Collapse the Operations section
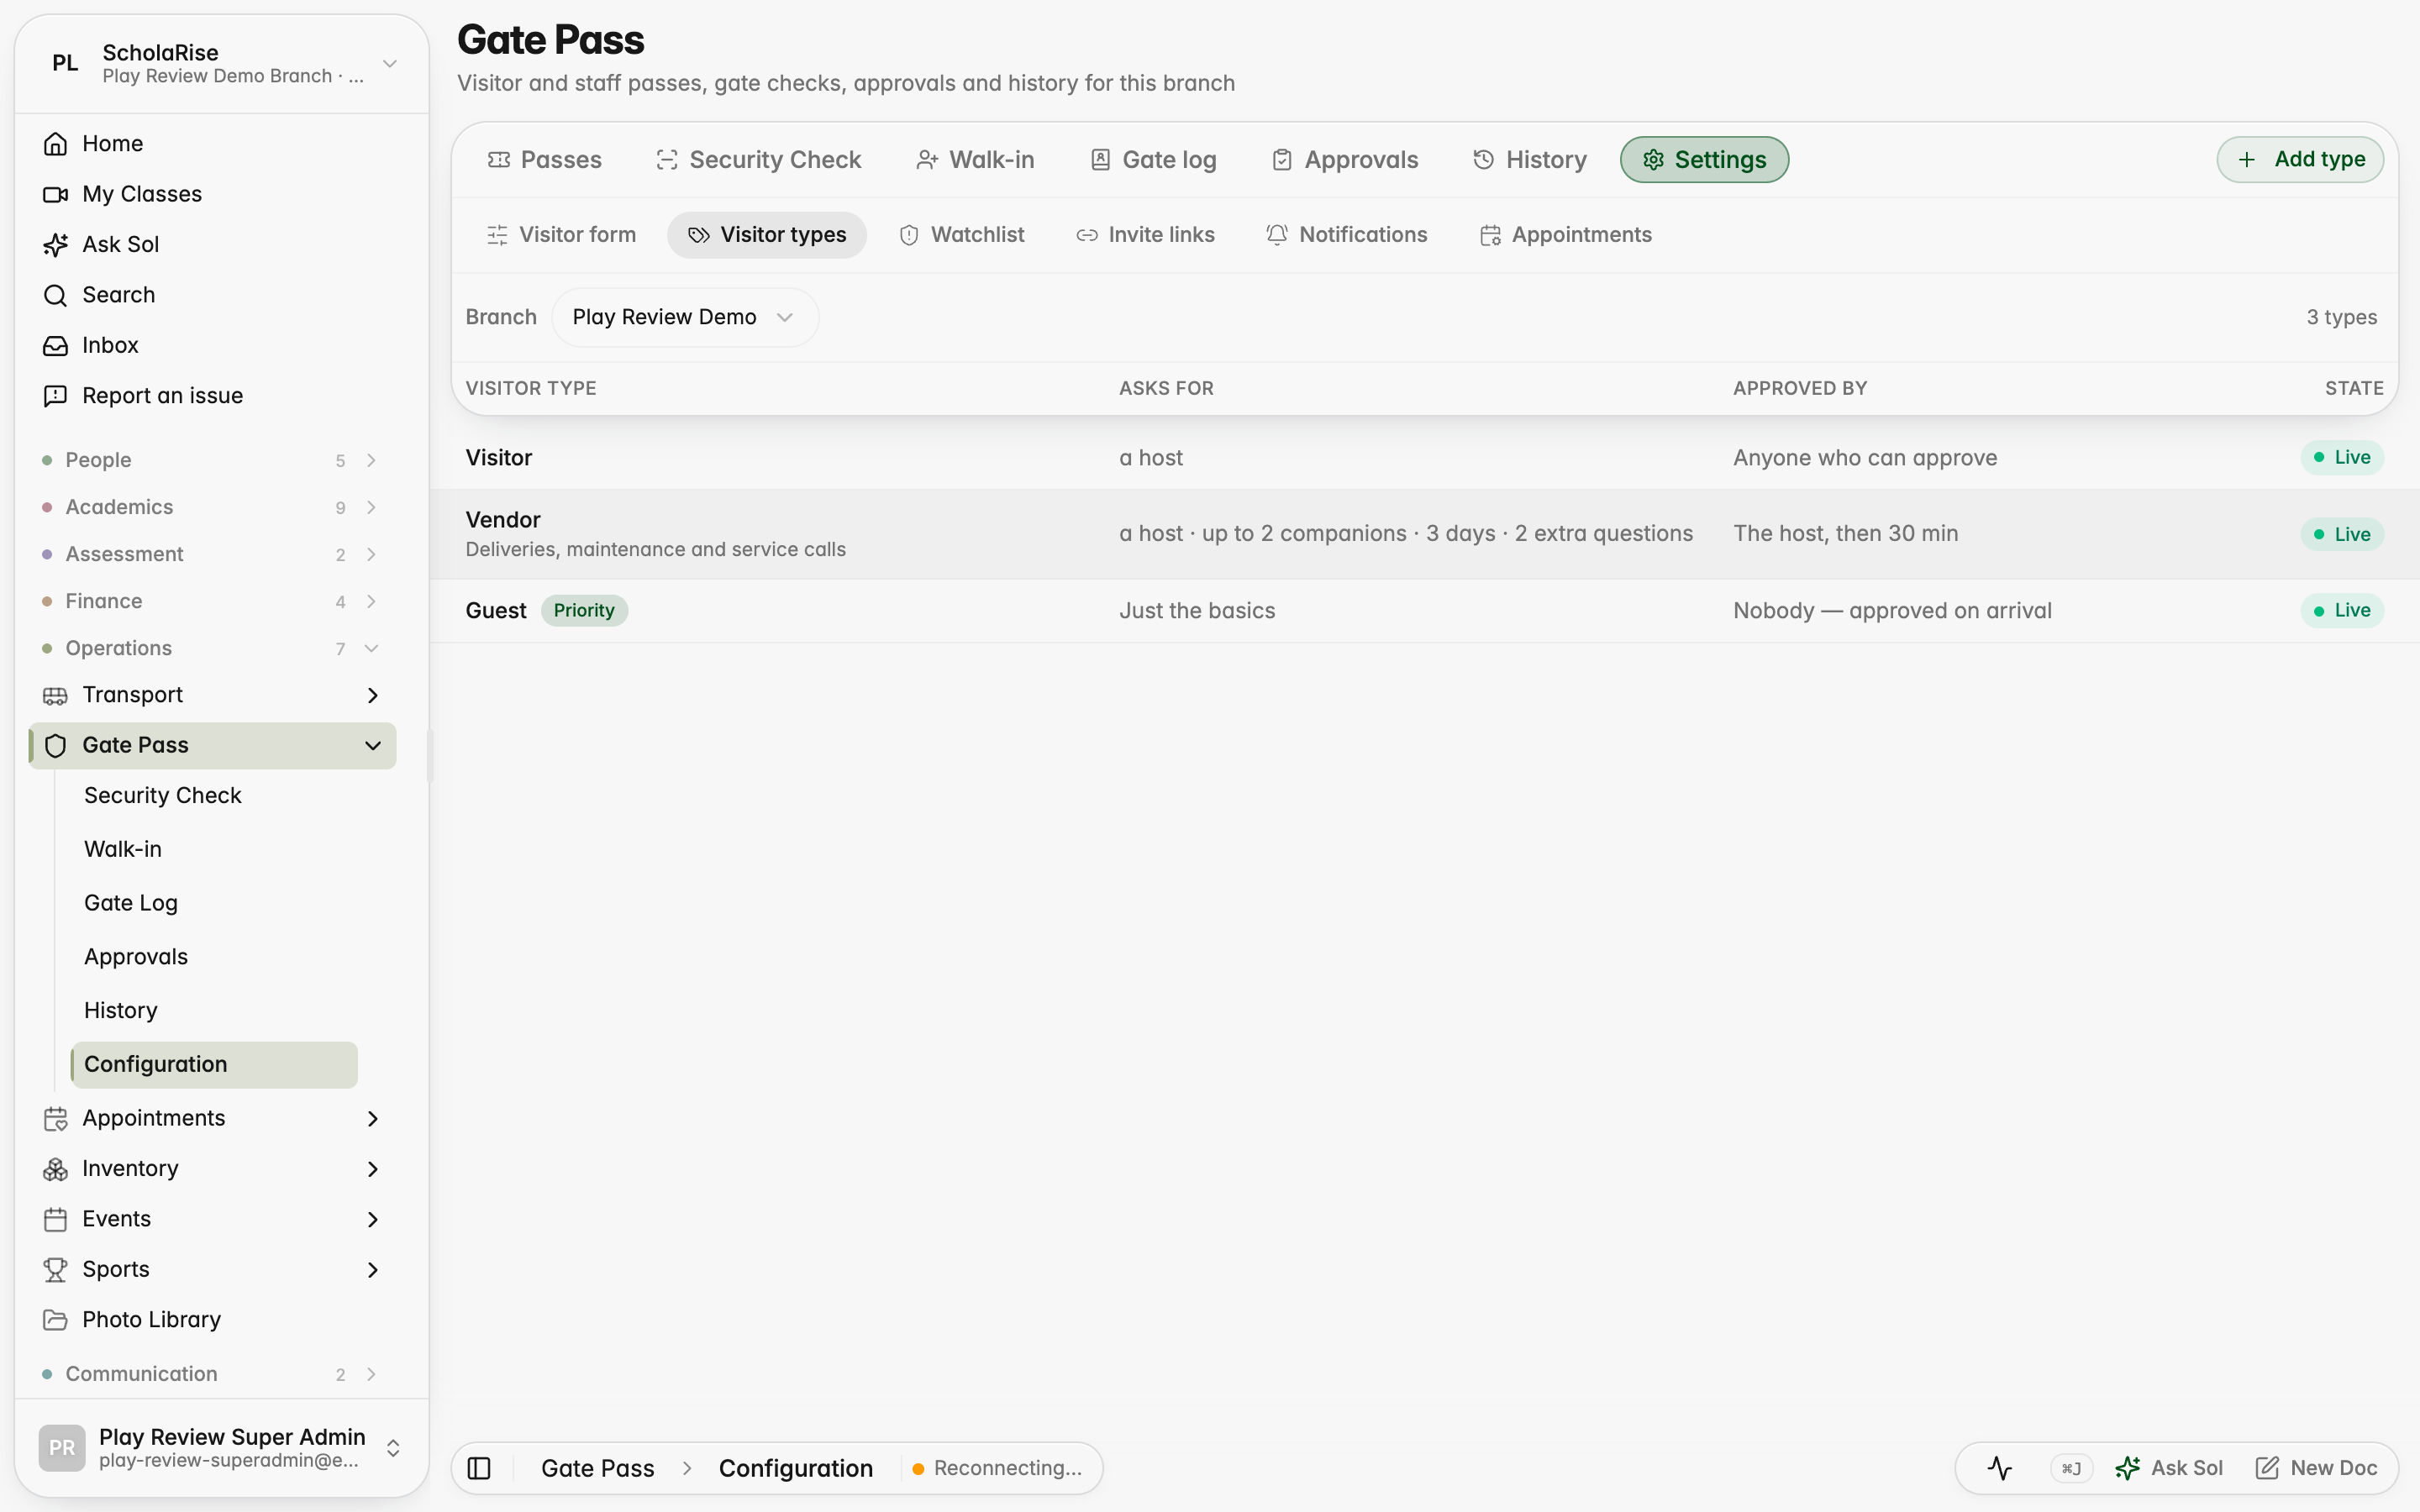 [x=210, y=648]
